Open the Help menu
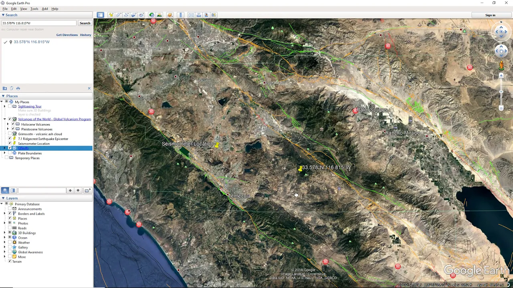The height and width of the screenshot is (288, 513). tap(55, 9)
